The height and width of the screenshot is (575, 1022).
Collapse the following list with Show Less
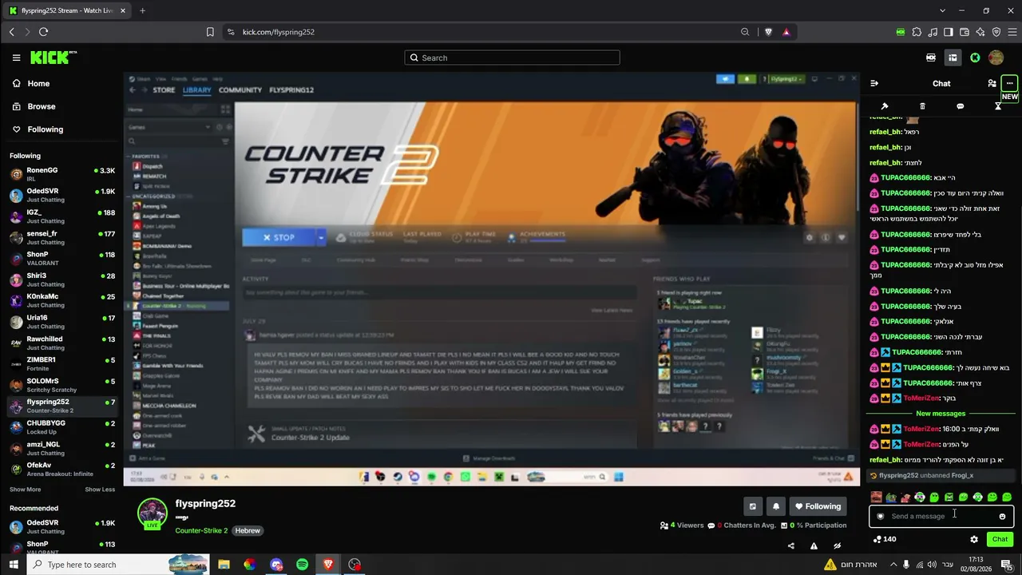coord(100,490)
